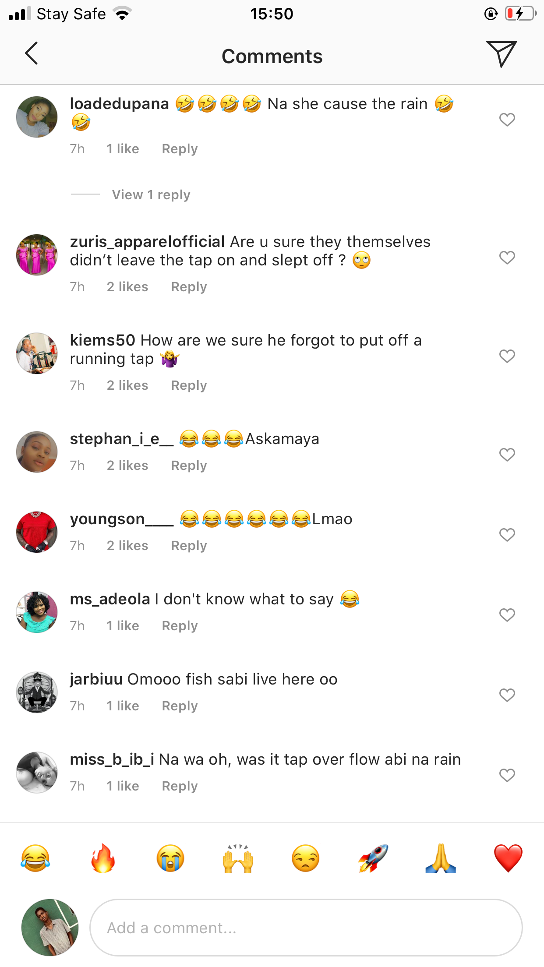Image resolution: width=544 pixels, height=967 pixels.
Task: Reply to zuris_apparelofficial's comment
Action: click(189, 287)
